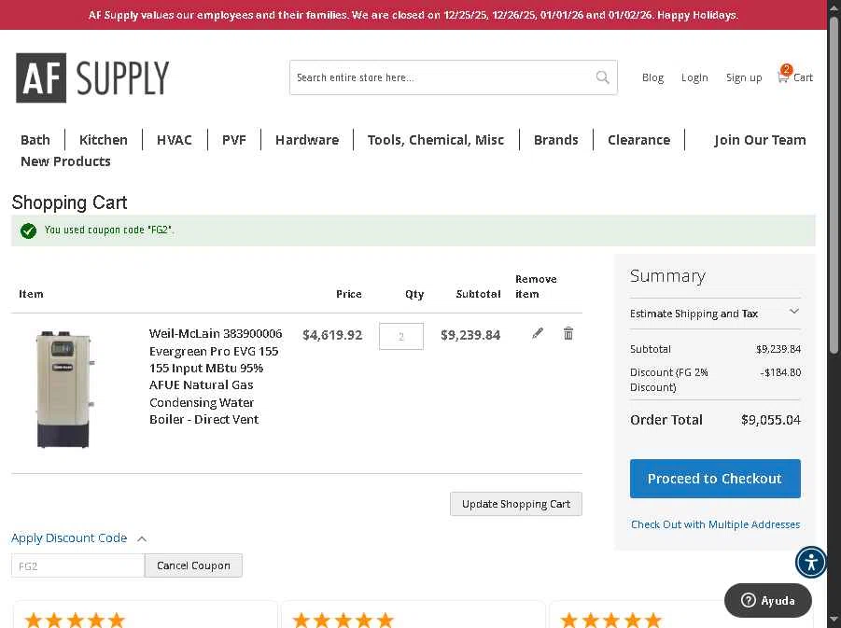Open the Bath menu
The image size is (841, 628).
click(35, 140)
